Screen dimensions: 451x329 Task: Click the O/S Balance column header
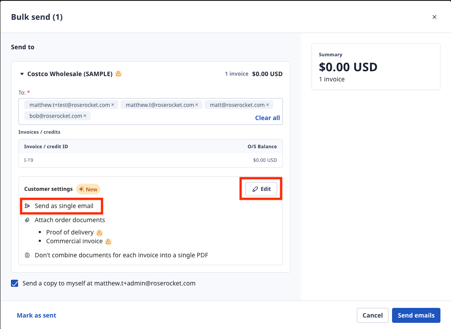click(x=262, y=146)
